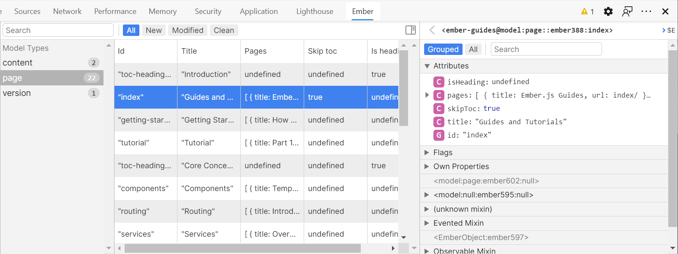Click the back arrow in object inspector
This screenshot has height=254, width=678.
432,30
